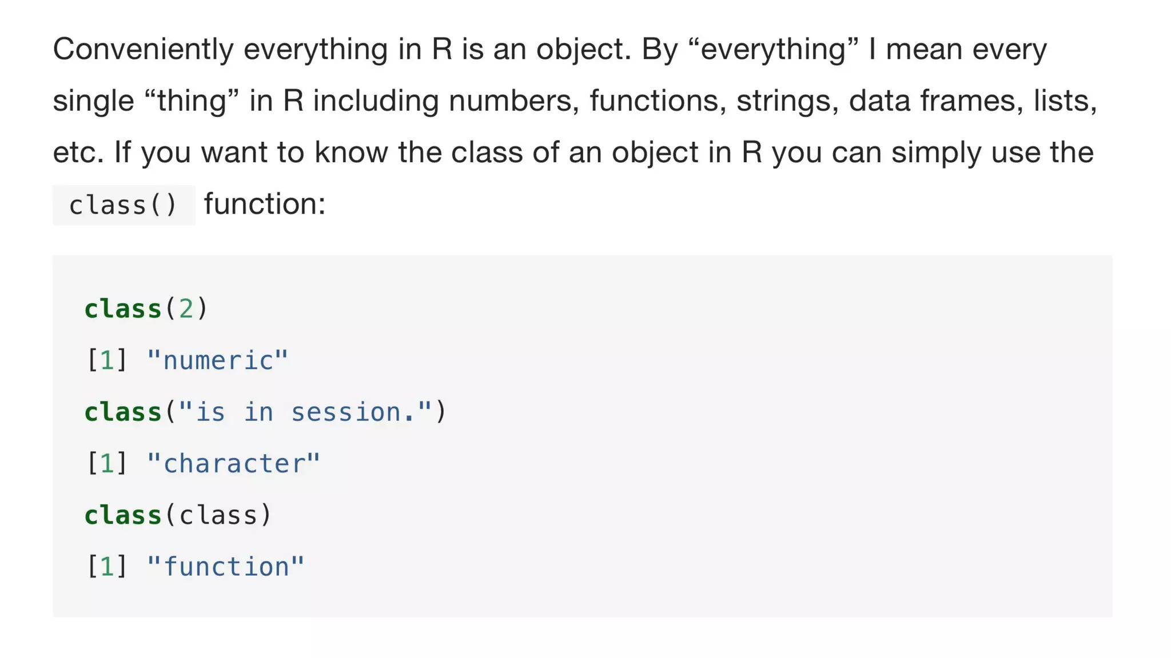Click the quoted word "thing"
Image resolution: width=1171 pixels, height=658 pixels.
point(192,101)
